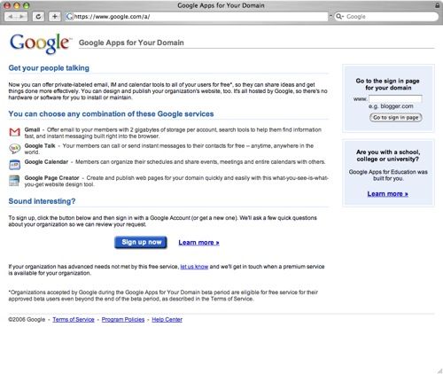The height and width of the screenshot is (374, 443).
Task: Click the Sound interesting? heading
Action: tap(42, 201)
